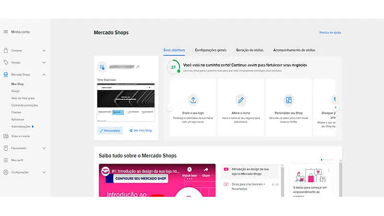
Task: Expand the Configurações section chevron
Action: coord(44,172)
